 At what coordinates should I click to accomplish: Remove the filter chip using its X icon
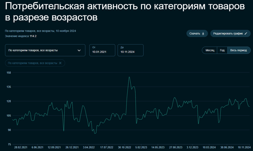coord(60,63)
